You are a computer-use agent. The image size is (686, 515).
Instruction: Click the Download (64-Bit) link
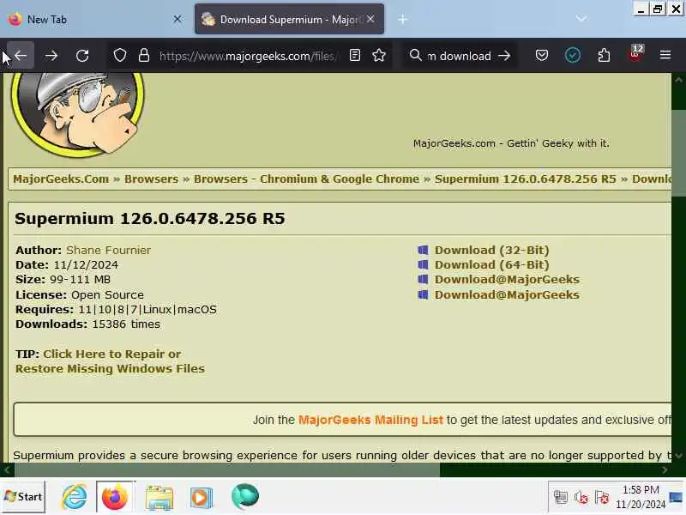(x=491, y=265)
